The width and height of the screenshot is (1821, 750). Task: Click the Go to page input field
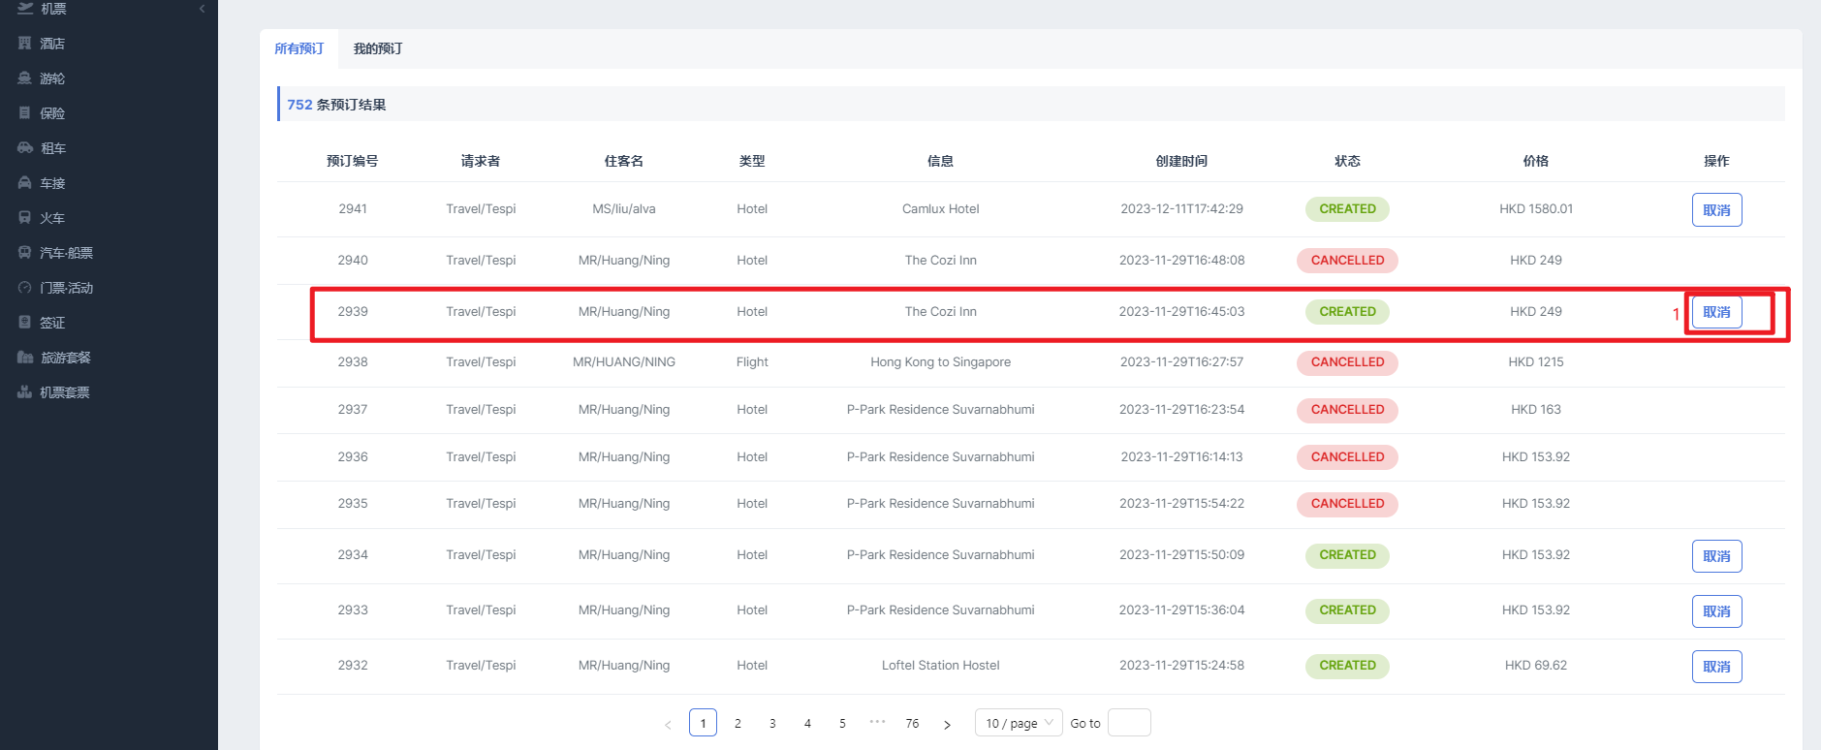coord(1129,723)
